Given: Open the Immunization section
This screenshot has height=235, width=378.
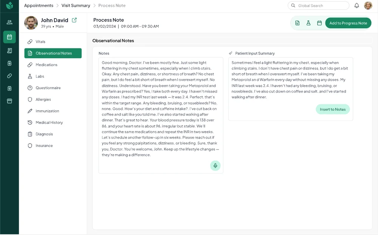Looking at the screenshot, I should pyautogui.click(x=53, y=111).
